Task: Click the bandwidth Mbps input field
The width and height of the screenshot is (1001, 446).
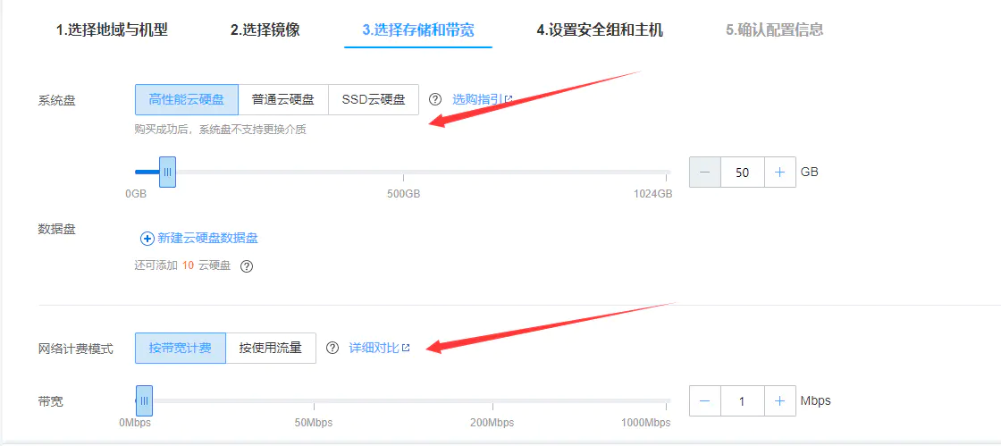Action: [x=742, y=401]
